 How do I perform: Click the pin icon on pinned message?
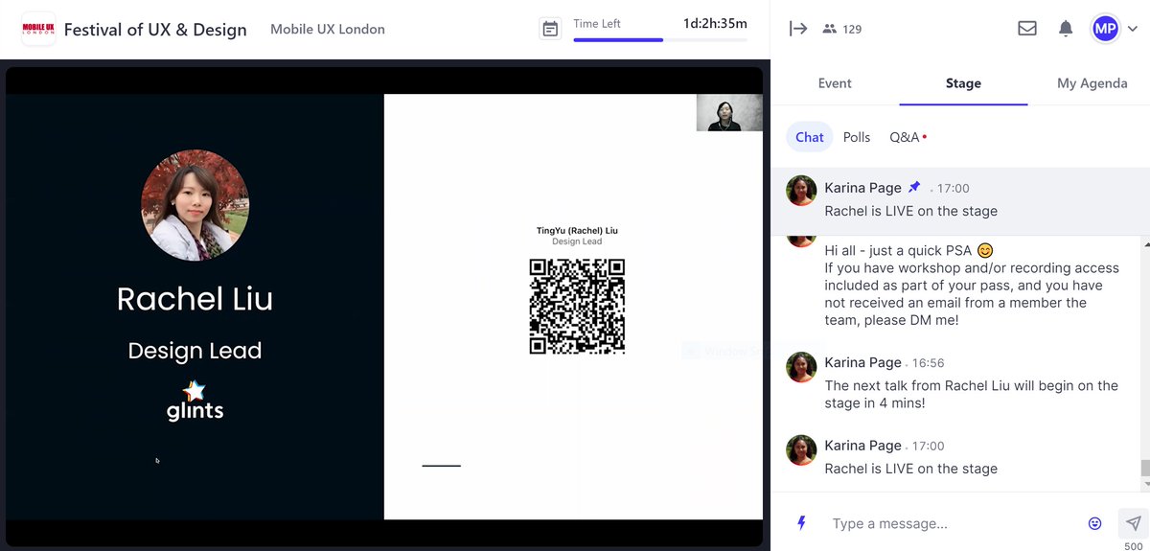[x=914, y=187]
